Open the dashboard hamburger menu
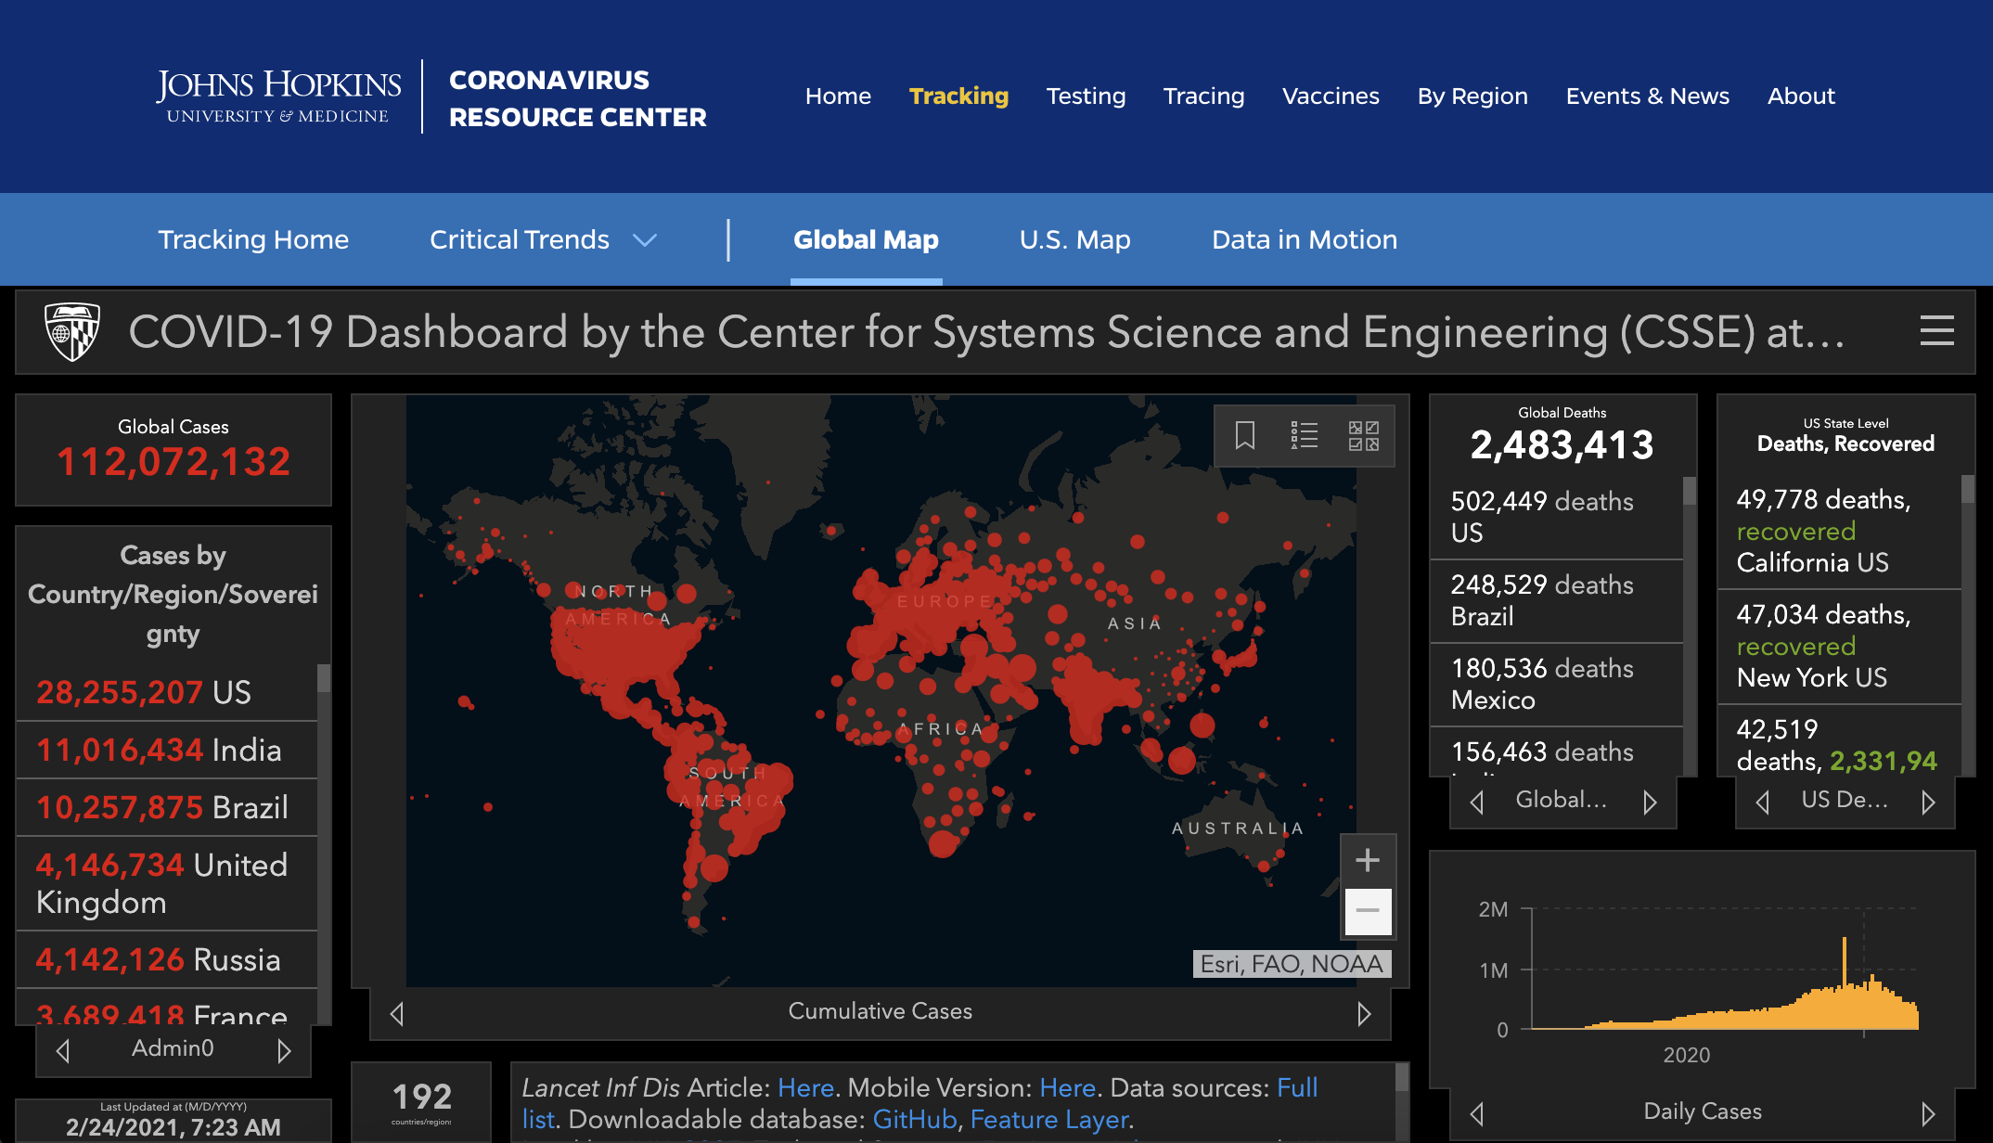Image resolution: width=1993 pixels, height=1143 pixels. (x=1936, y=331)
